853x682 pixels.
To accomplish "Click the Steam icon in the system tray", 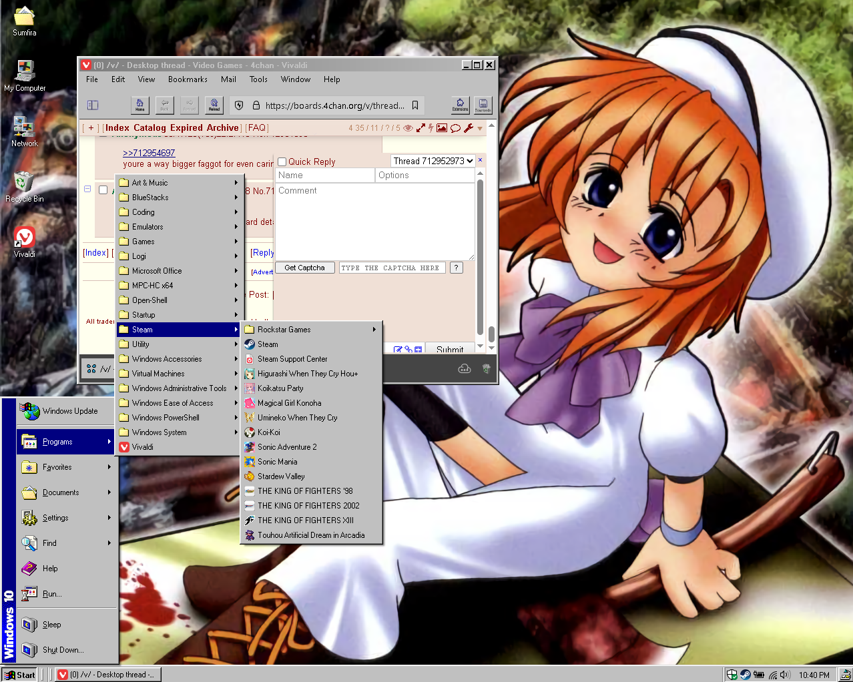I will point(746,675).
